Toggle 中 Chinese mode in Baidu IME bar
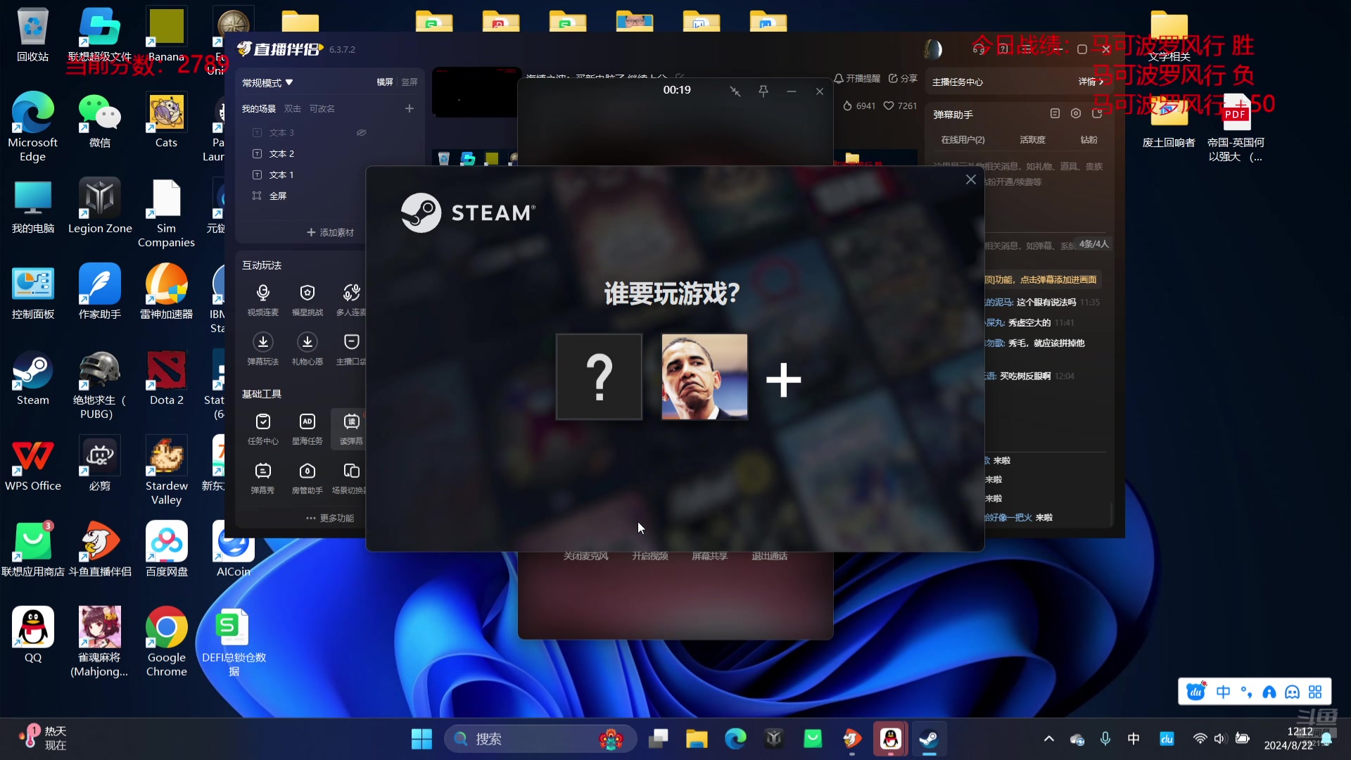This screenshot has height=760, width=1351. click(x=1224, y=692)
